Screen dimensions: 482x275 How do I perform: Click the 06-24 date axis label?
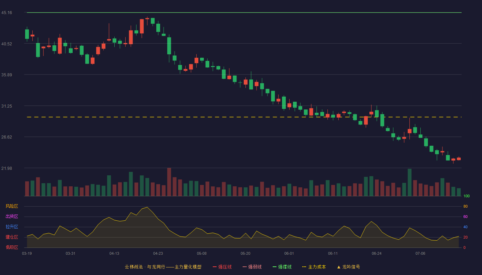[377, 253]
